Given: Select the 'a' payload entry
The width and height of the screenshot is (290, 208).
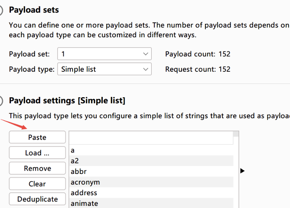Looking at the screenshot, I should click(151, 150).
